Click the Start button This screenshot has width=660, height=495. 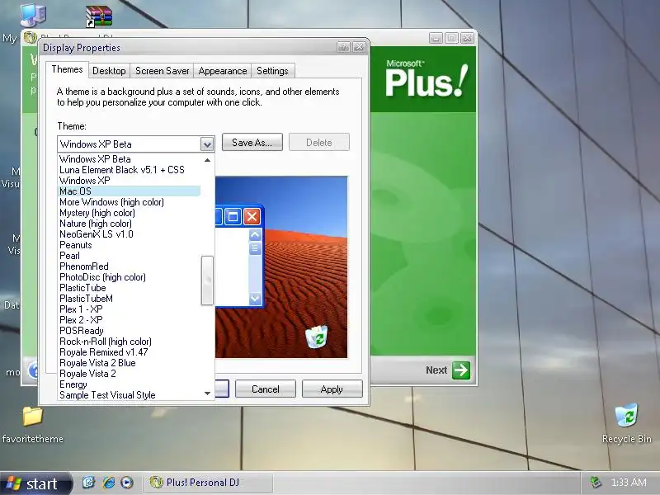[x=35, y=483]
